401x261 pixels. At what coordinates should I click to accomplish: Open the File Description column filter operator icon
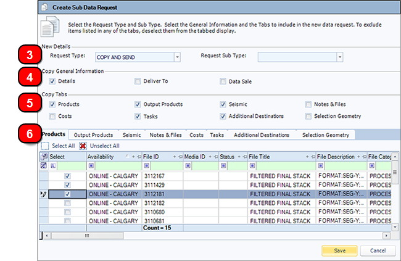pos(320,166)
